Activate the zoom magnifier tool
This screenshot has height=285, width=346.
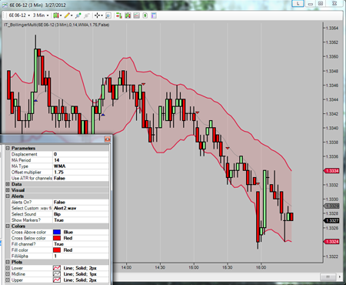(108, 15)
